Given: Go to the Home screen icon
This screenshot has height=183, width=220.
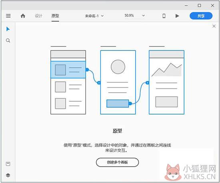Looking at the screenshot, I should click(23, 16).
